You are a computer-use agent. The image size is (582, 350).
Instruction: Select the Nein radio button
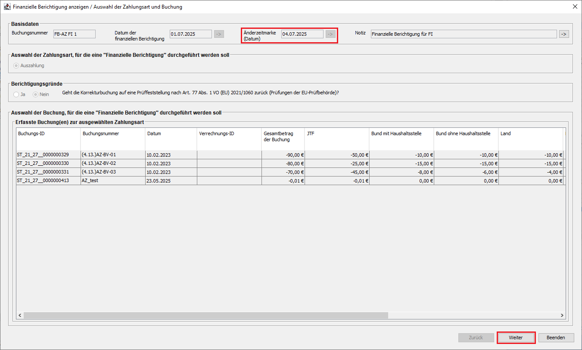pos(36,94)
